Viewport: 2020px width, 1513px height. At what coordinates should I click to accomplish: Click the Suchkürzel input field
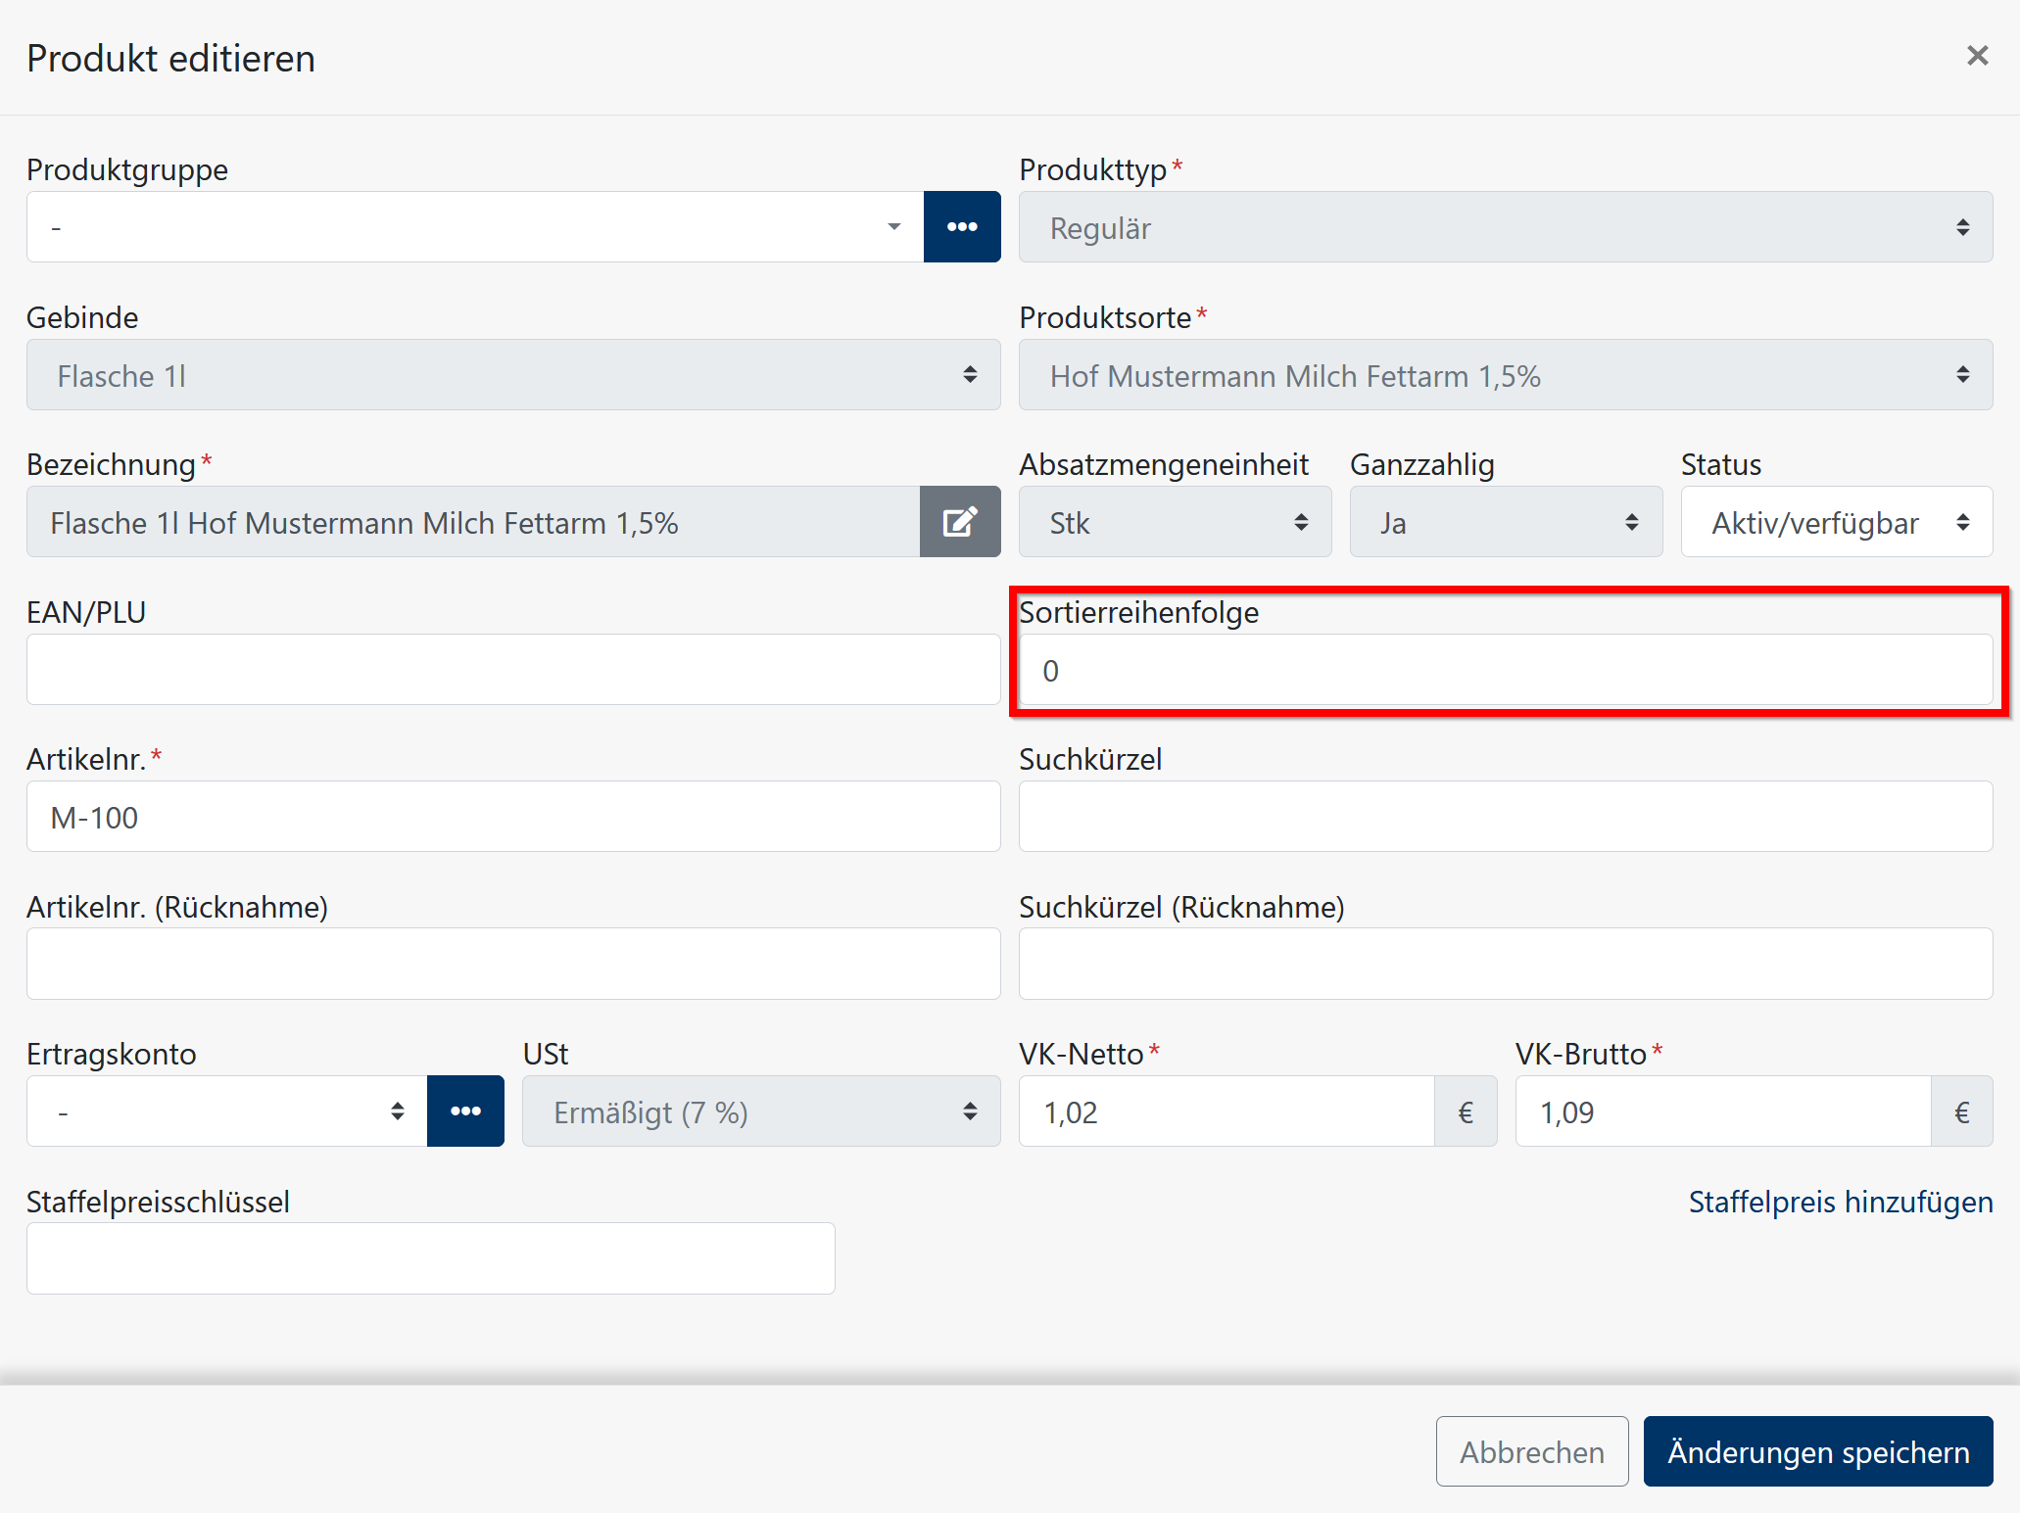click(1506, 817)
